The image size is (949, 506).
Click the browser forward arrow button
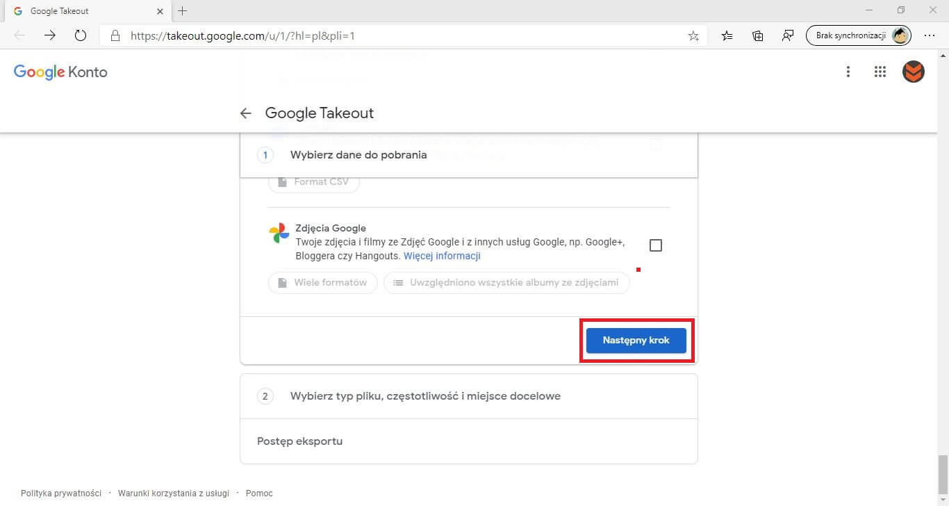pyautogui.click(x=50, y=35)
